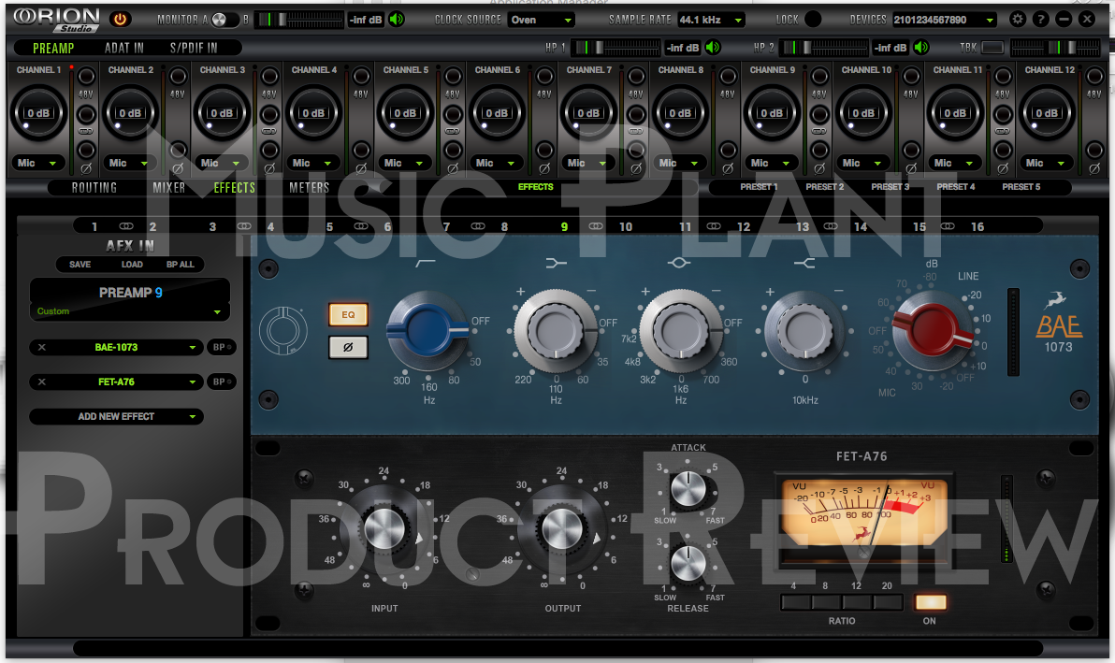Toggle the EQ button on the BAE 1073
The width and height of the screenshot is (1115, 663).
[348, 314]
